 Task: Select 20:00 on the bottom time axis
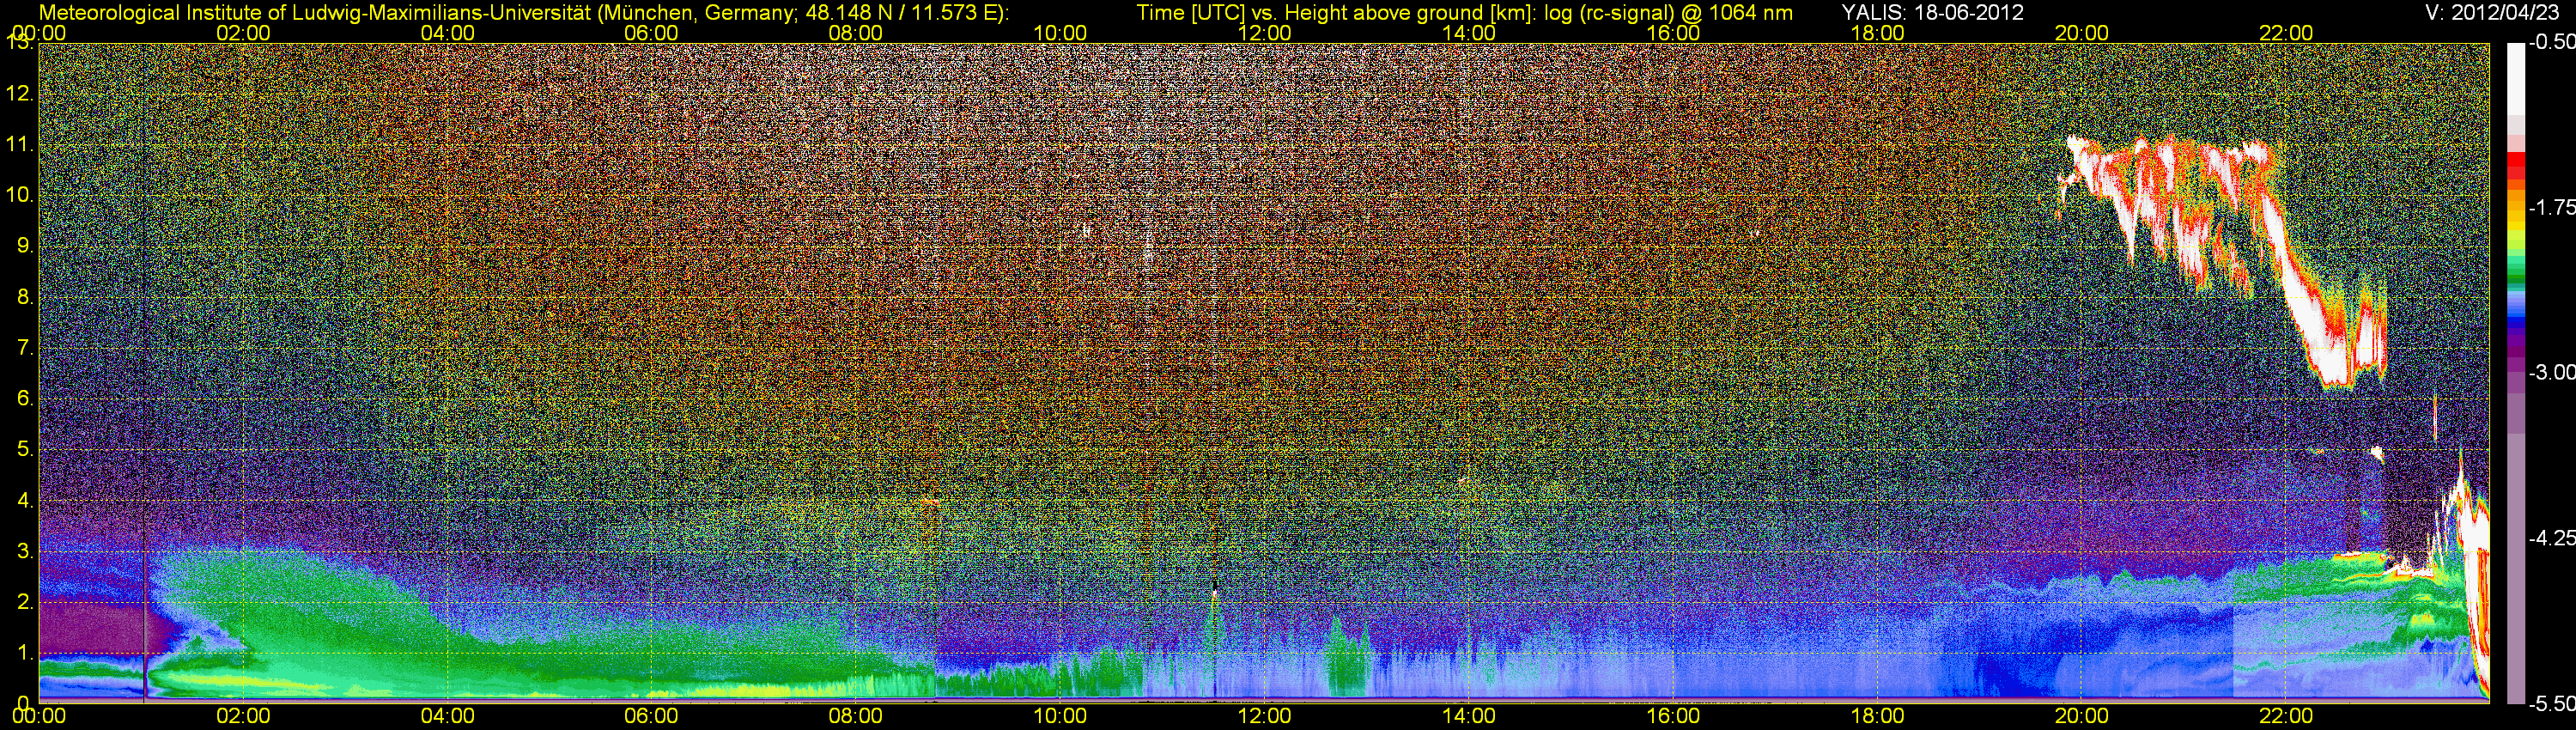[x=2082, y=716]
